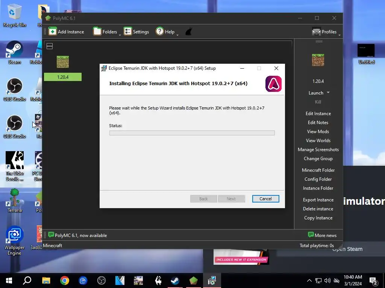This screenshot has width=385, height=288.
Task: Switch to PolyMC from taskbar
Action: pos(194,280)
